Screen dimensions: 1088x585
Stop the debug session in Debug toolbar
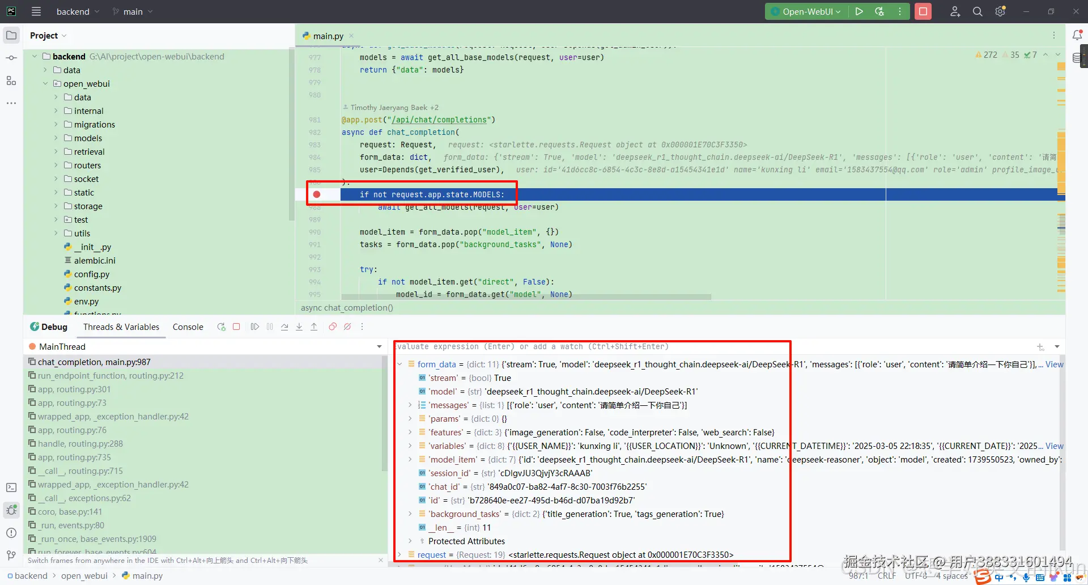[236, 327]
